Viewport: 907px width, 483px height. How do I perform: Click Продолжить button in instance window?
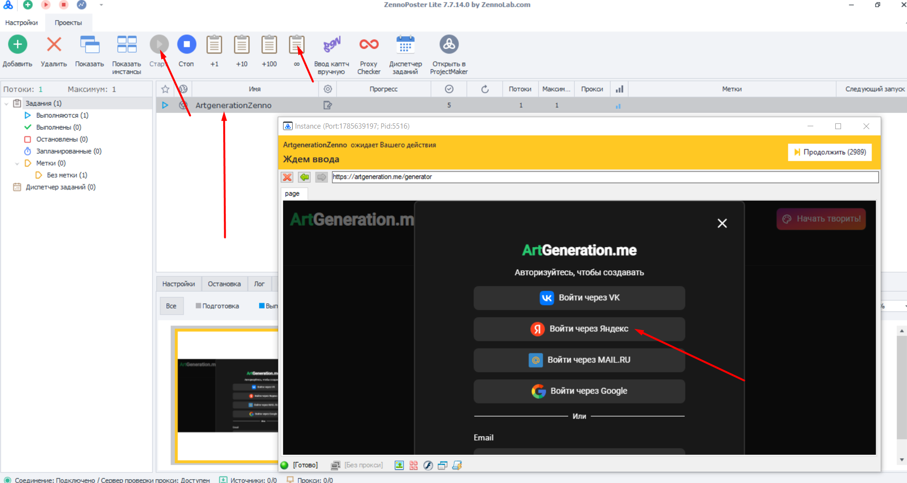pos(830,152)
